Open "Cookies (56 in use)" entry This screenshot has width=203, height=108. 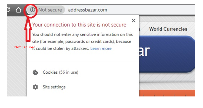(x=61, y=72)
